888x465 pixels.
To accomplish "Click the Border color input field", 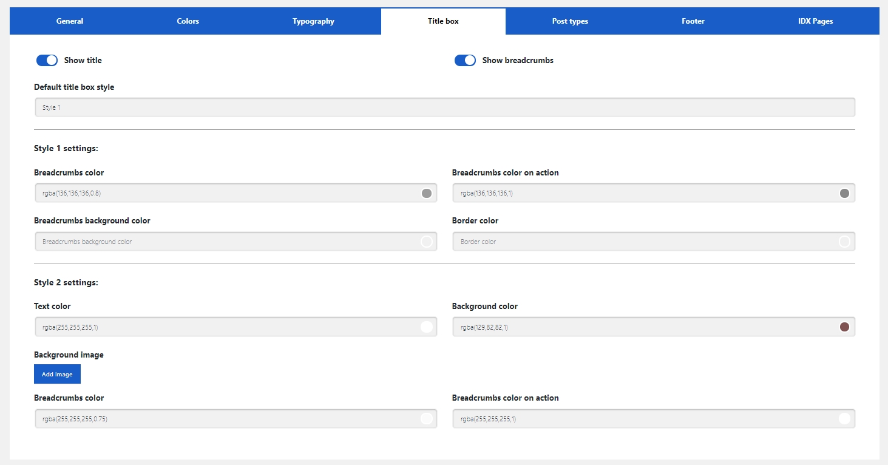I will click(643, 242).
